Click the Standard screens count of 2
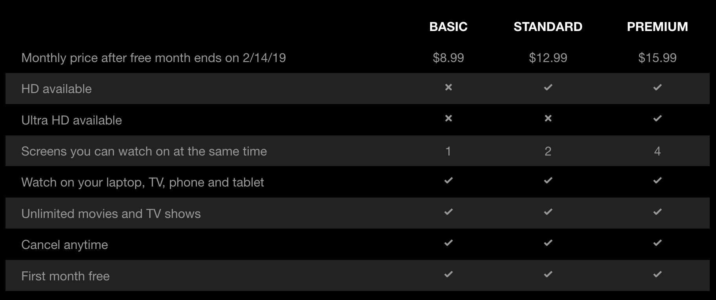This screenshot has width=716, height=300. pyautogui.click(x=548, y=151)
